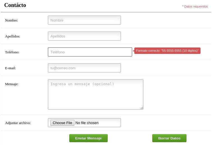Click the 'Mensaje:' label
Image resolution: width=212 pixels, height=145 pixels.
click(12, 84)
